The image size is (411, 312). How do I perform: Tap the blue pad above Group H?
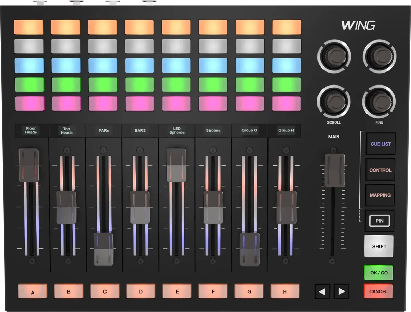point(287,65)
